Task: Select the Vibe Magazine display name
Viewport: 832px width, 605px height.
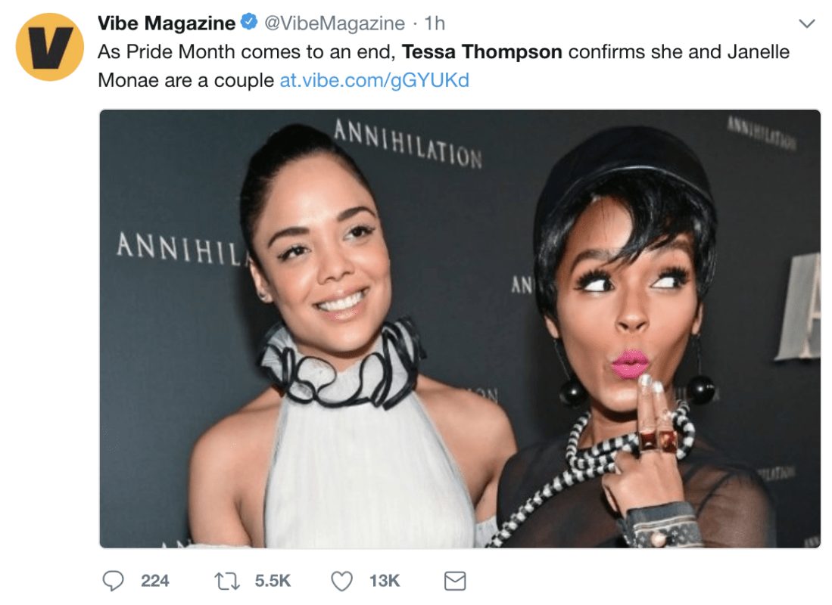Action: click(166, 23)
